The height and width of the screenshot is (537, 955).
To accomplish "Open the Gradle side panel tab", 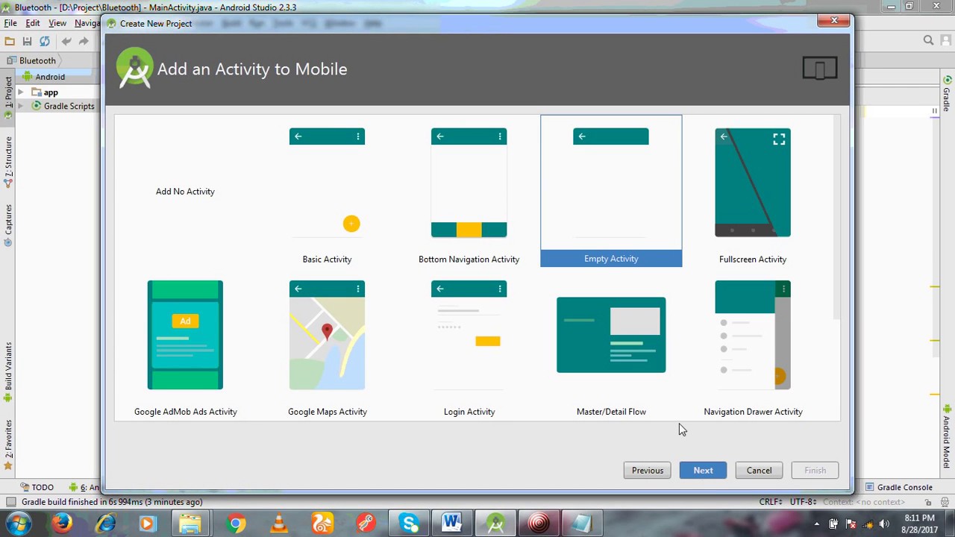I will point(947,93).
